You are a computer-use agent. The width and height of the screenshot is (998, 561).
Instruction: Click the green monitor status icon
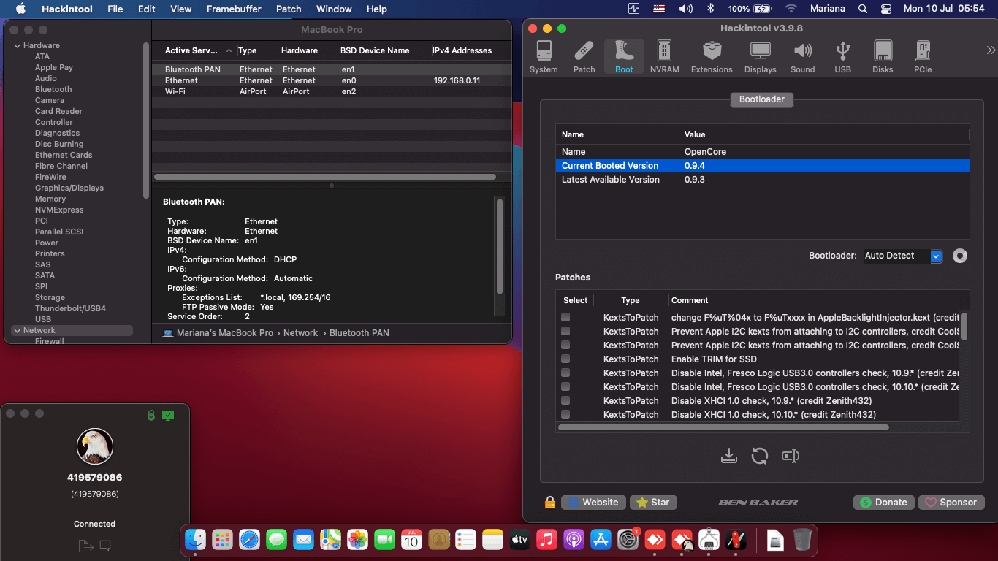[x=168, y=415]
